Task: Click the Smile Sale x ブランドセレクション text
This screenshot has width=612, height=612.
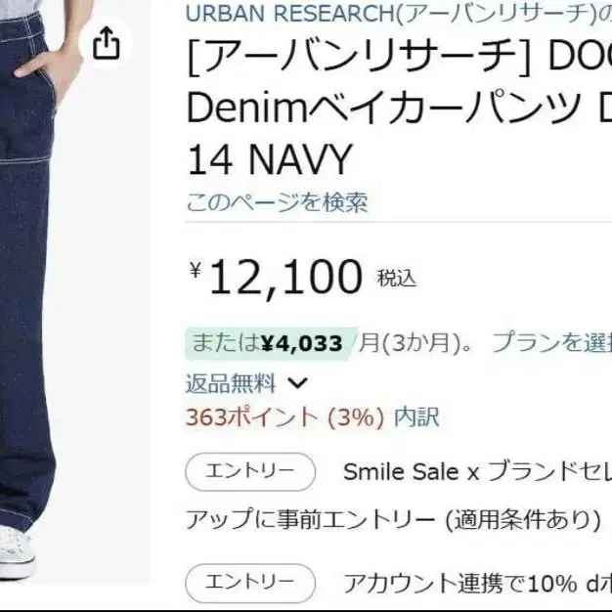Action: 477,471
